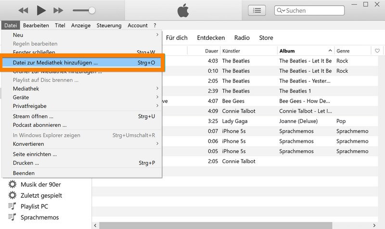
Task: Select The Beatles 1 album cell
Action: click(295, 91)
